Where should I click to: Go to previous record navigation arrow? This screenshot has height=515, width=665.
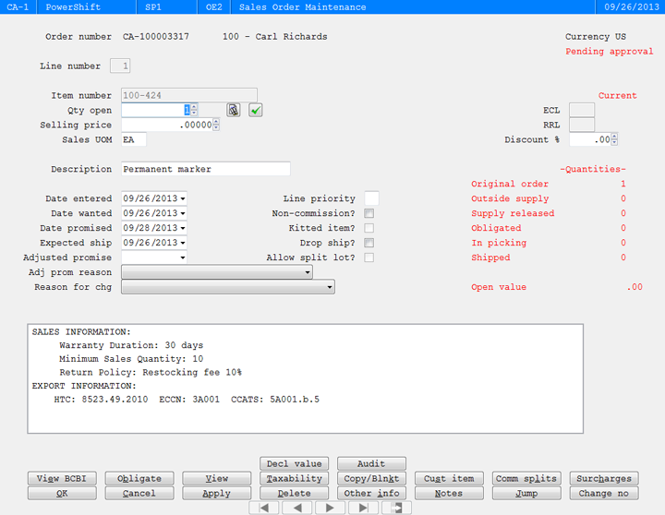click(296, 508)
